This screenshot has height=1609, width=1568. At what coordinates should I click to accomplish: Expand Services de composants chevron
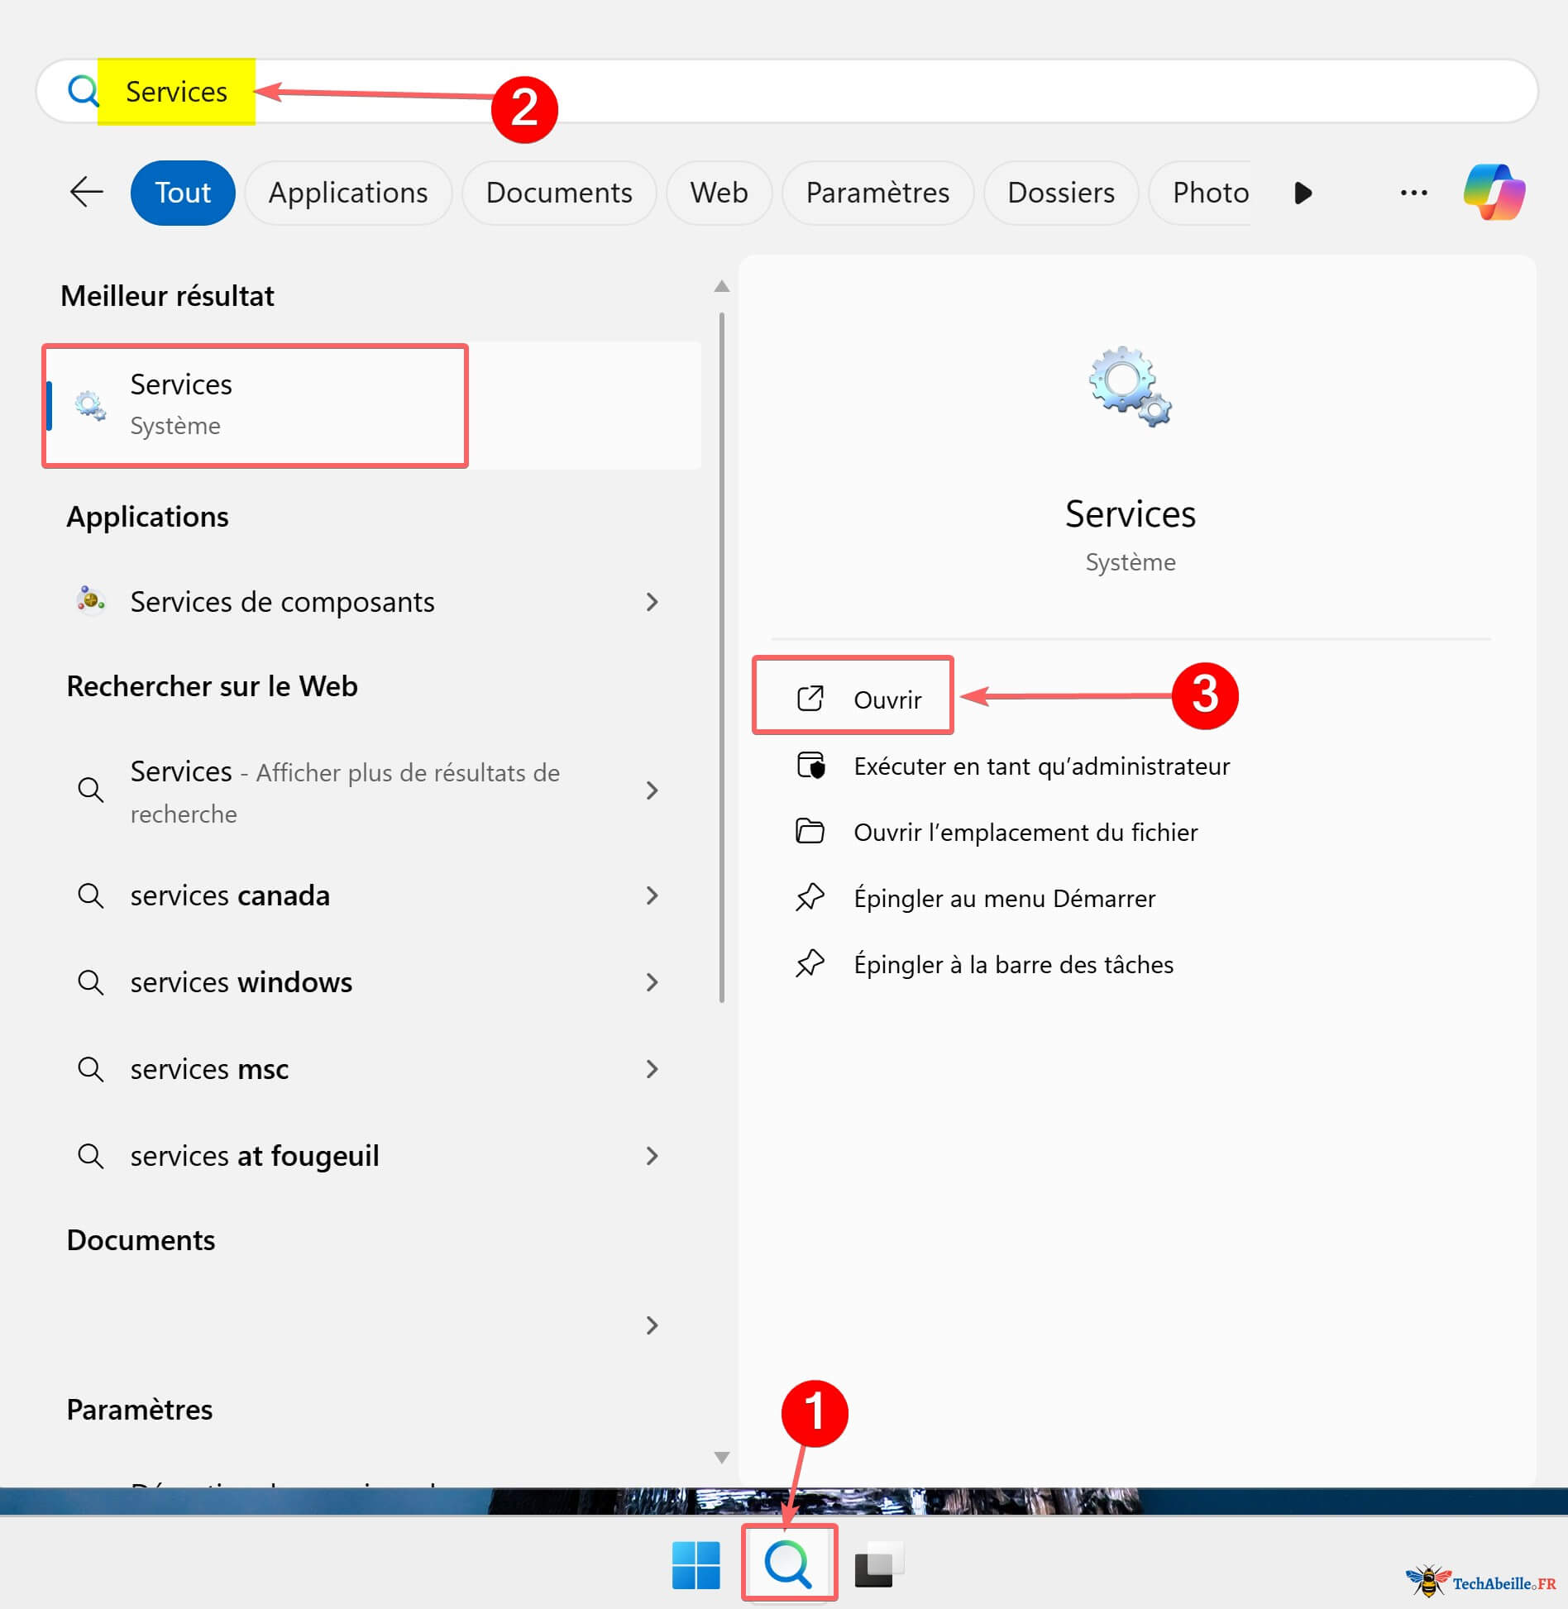[x=652, y=602]
